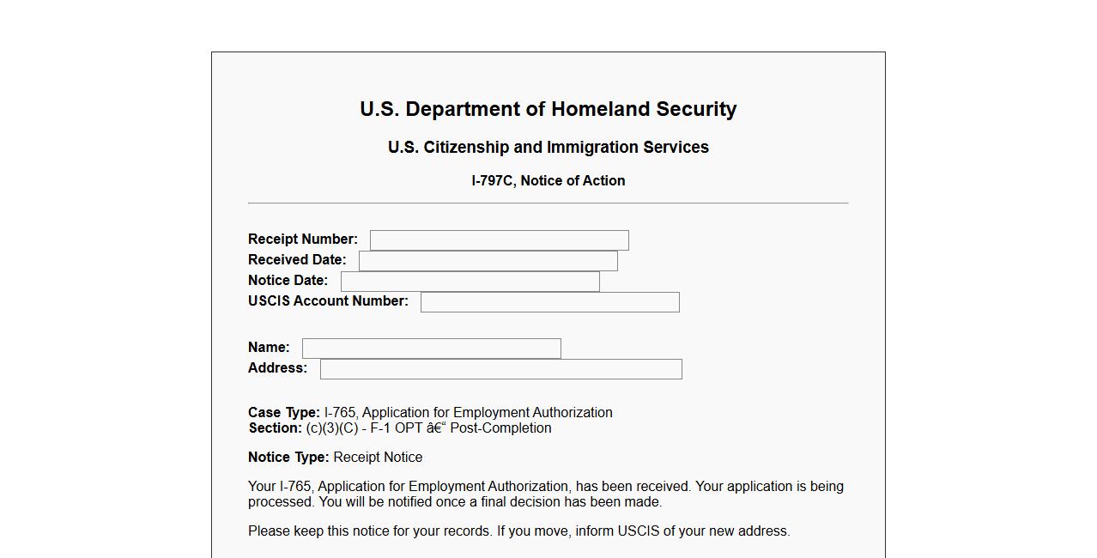Focus the Received Date text box
Screen dimensions: 1097x558
point(488,261)
